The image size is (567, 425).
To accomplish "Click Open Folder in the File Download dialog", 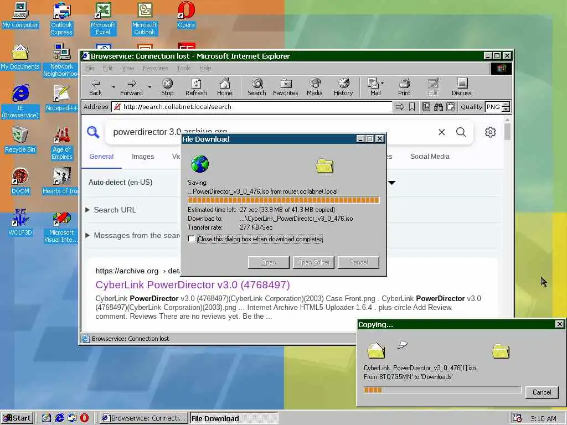I will tap(313, 262).
